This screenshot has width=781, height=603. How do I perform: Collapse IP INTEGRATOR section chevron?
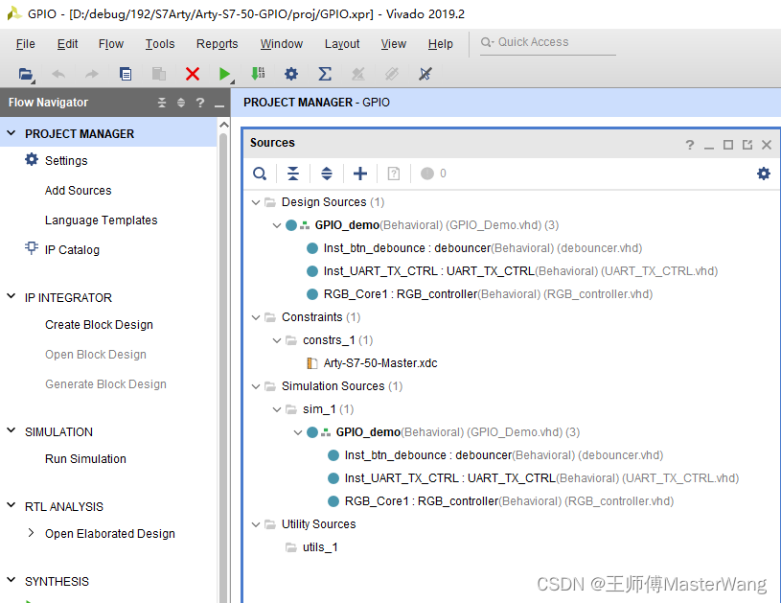point(11,296)
